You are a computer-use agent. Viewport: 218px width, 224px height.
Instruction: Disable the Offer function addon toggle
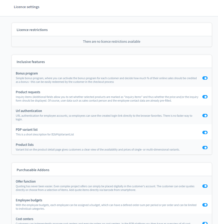point(205,186)
